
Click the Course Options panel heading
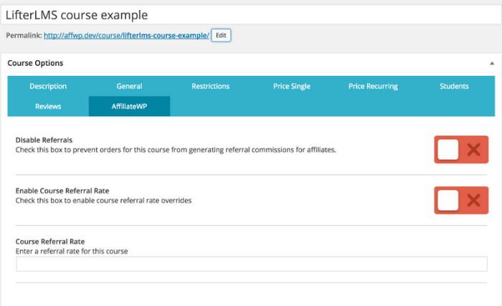coord(36,63)
